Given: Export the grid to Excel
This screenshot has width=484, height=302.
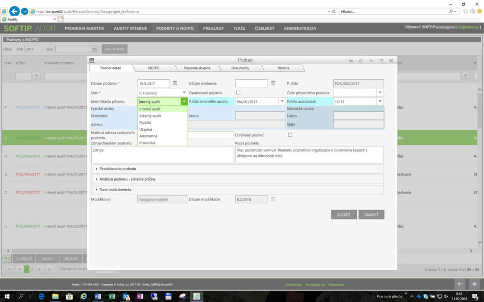Looking at the screenshot, I should 7,258.
